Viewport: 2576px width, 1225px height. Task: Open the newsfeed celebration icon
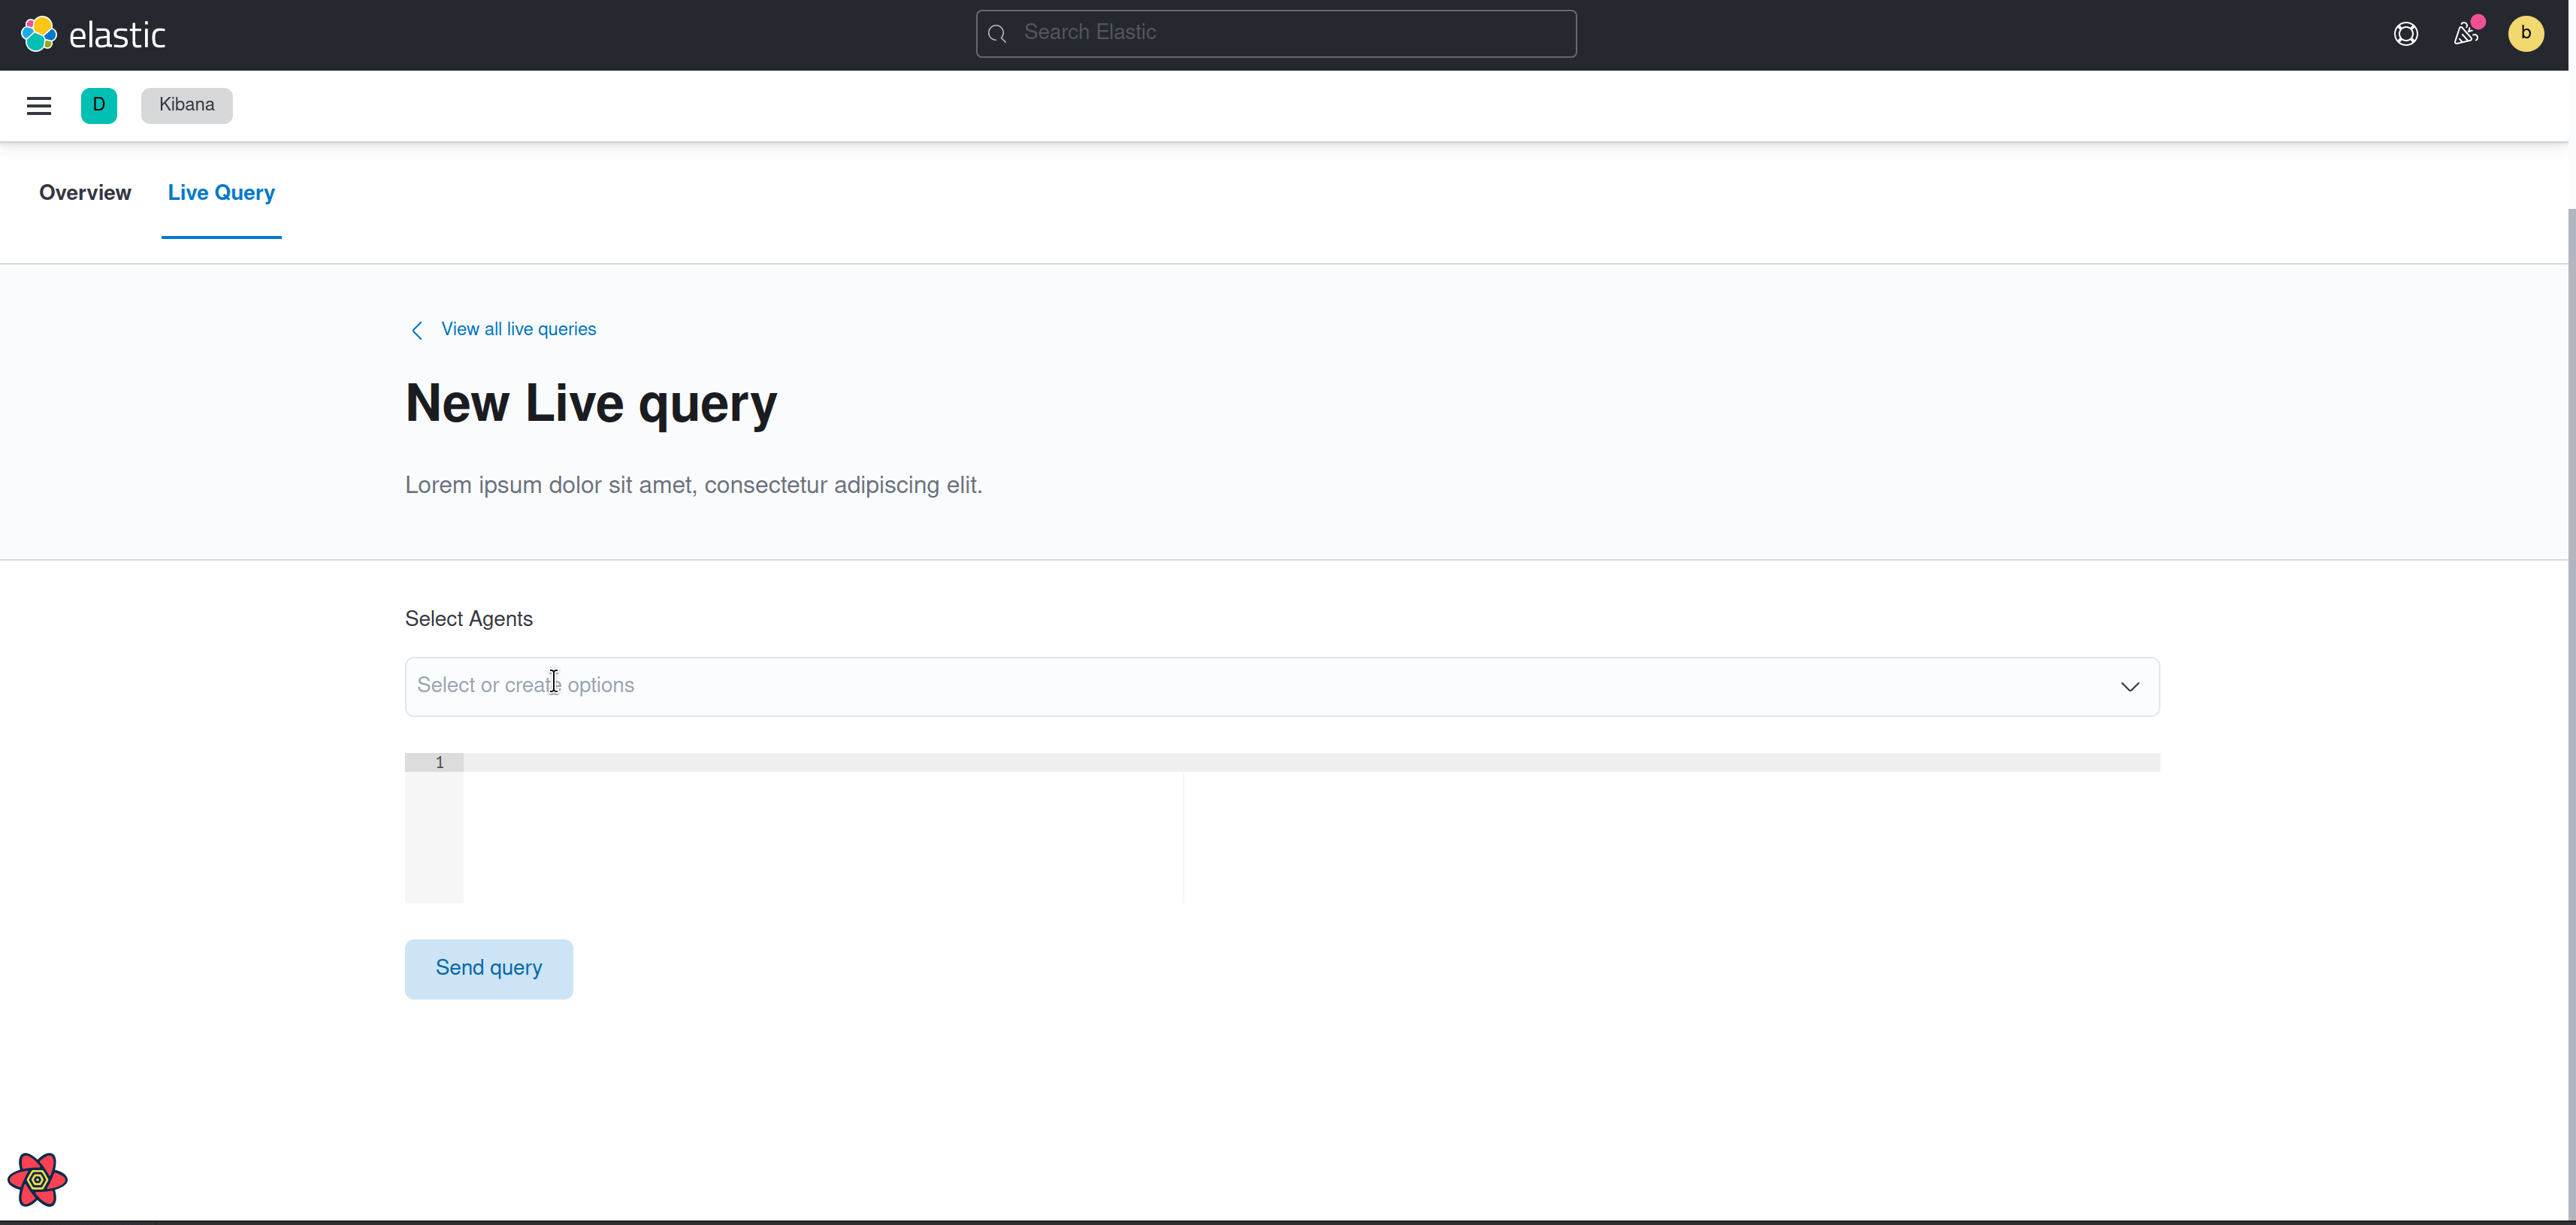pos(2465,34)
